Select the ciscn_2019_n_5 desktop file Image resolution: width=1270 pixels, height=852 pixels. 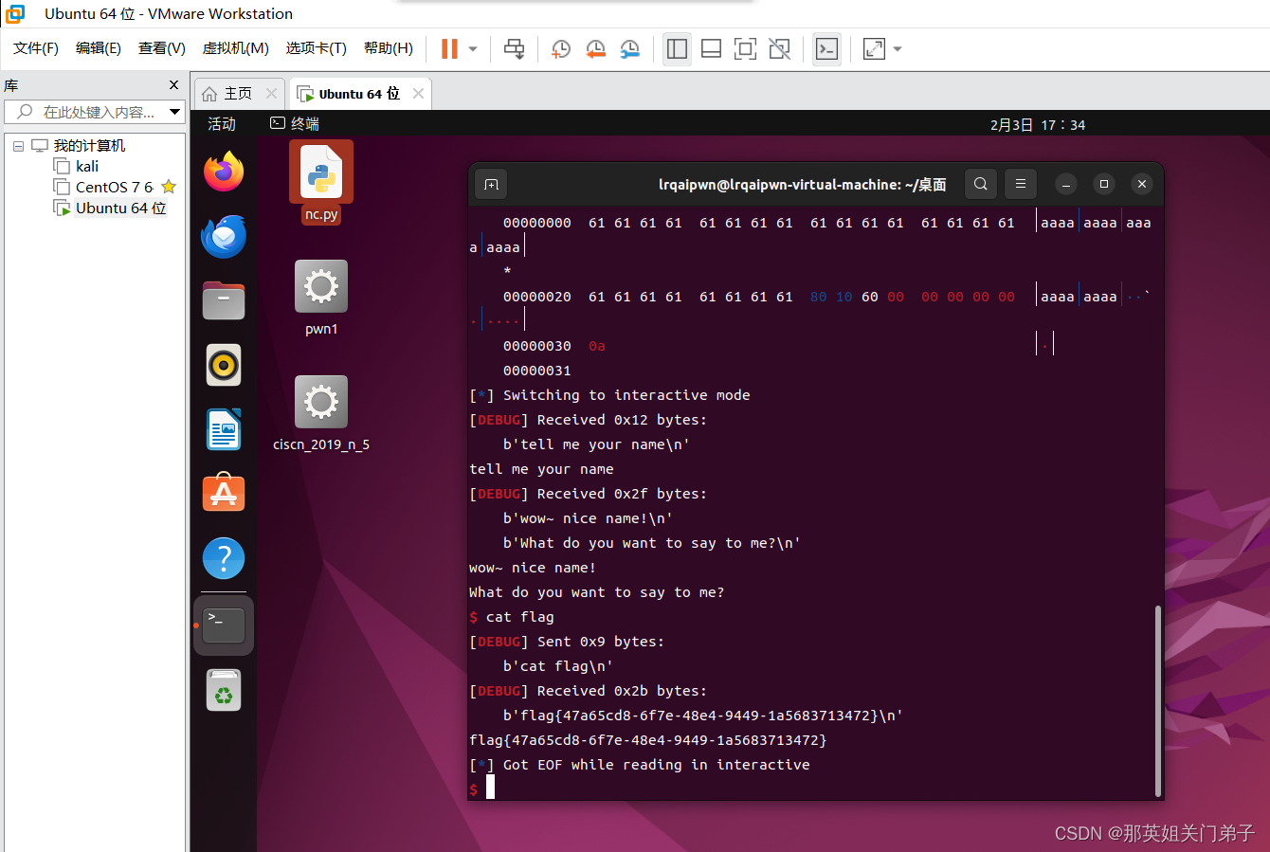tap(321, 413)
